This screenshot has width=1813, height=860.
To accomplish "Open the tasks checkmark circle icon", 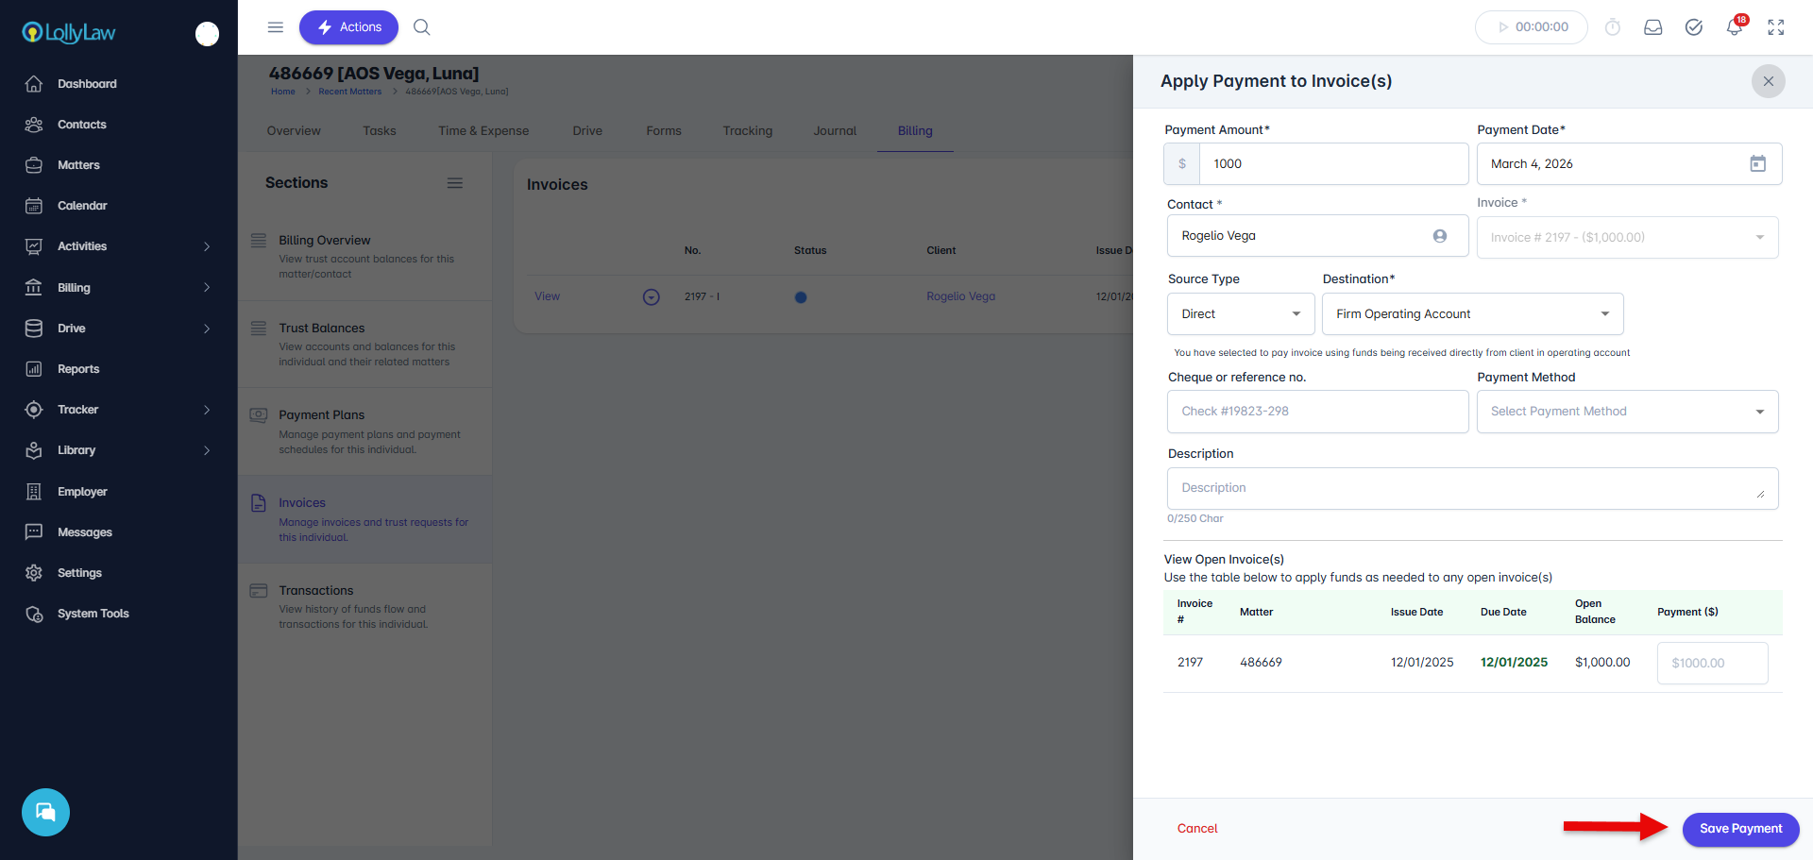I will [x=1694, y=27].
